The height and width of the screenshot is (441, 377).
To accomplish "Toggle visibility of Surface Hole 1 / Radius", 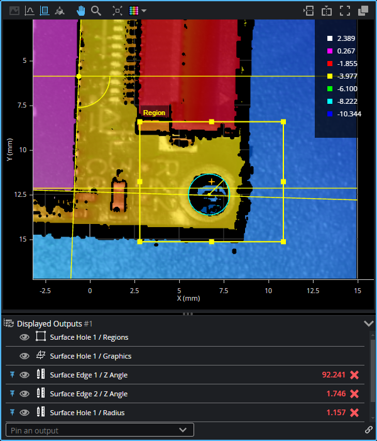I will 25,413.
